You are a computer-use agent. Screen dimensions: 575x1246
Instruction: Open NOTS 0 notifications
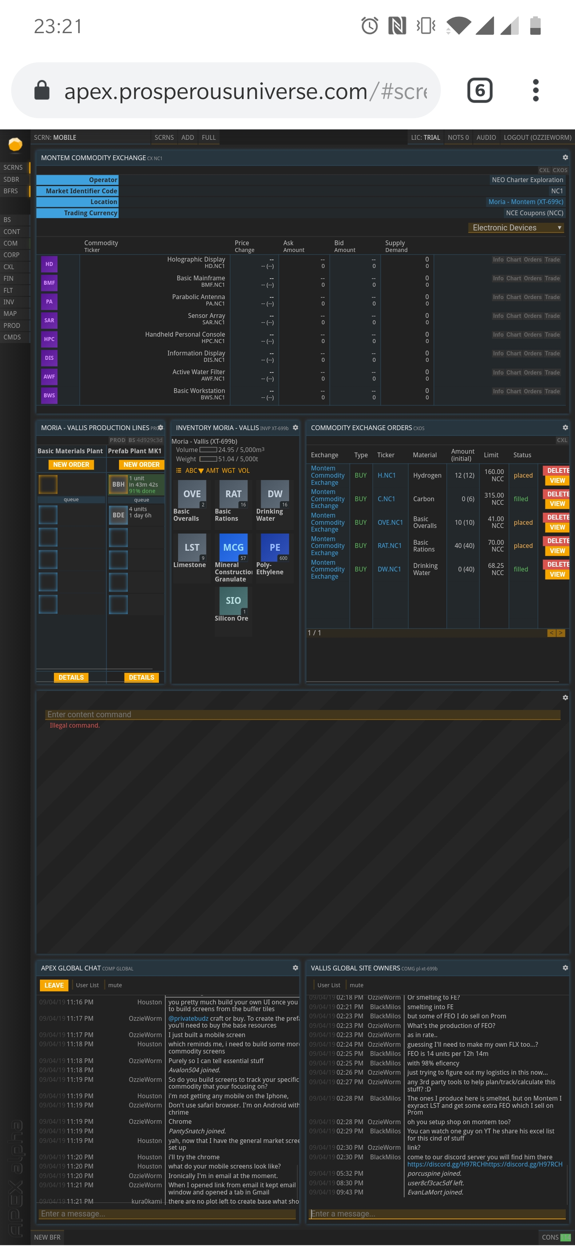[458, 137]
